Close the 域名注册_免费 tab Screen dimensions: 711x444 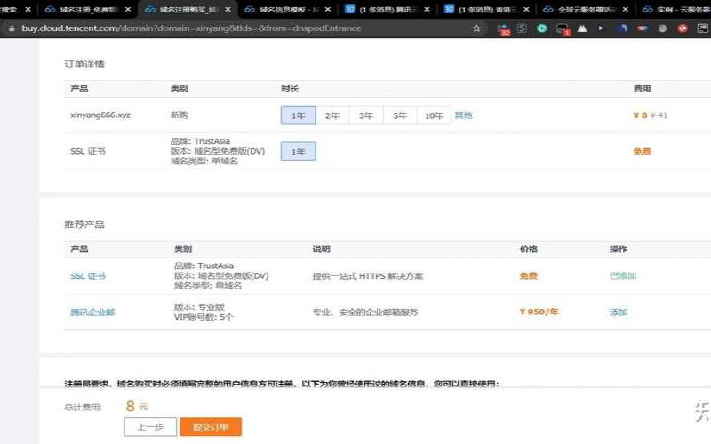pyautogui.click(x=128, y=9)
